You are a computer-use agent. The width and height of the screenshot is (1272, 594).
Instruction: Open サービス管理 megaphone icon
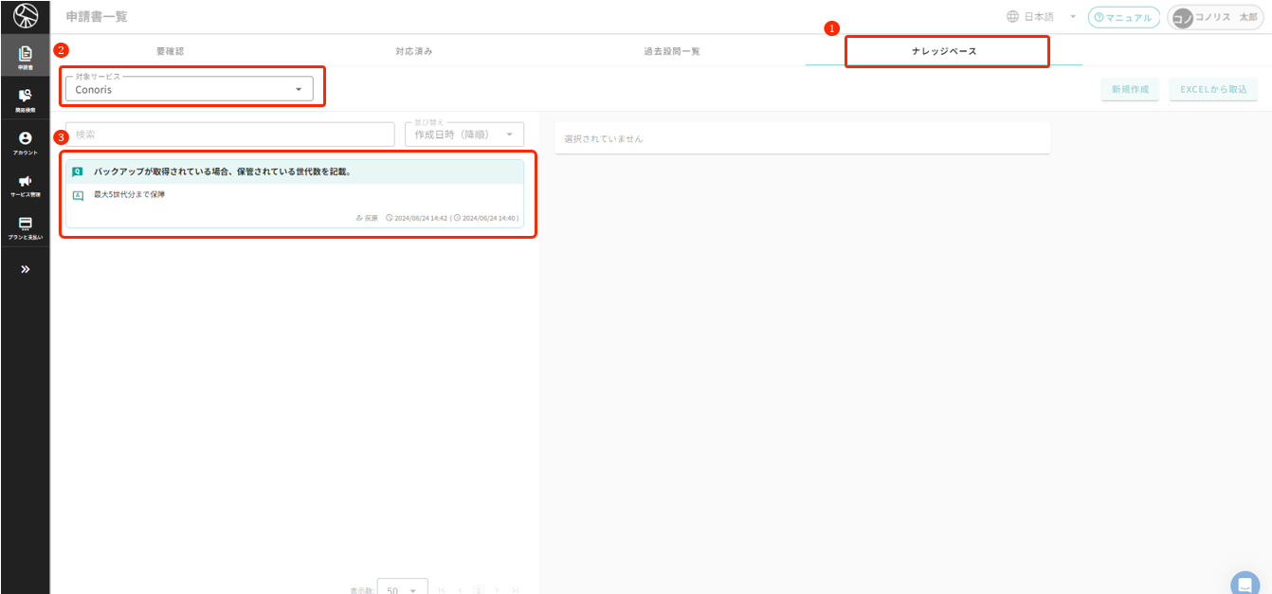pyautogui.click(x=25, y=185)
